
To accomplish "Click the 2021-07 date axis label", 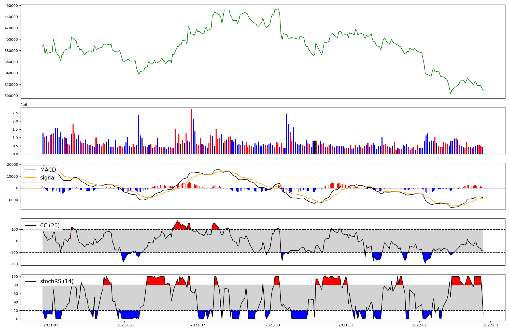I will [198, 325].
